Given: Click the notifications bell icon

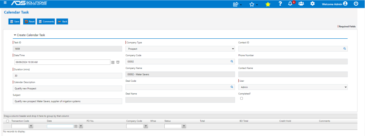Looking at the screenshot, I should click(290, 4).
